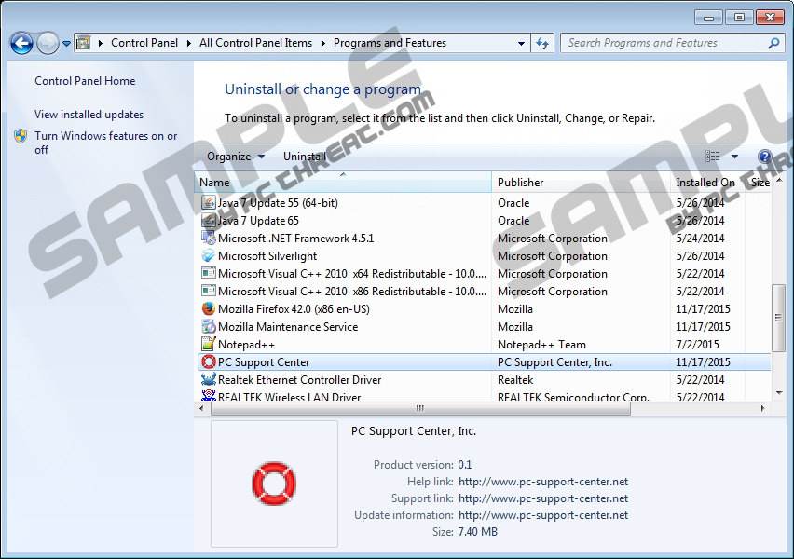Select the Mozilla Firefox 42.0 icon

(x=209, y=309)
